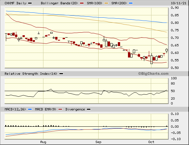Click the 0.85 price axis value
This screenshot has height=145, width=189.
click(175, 15)
